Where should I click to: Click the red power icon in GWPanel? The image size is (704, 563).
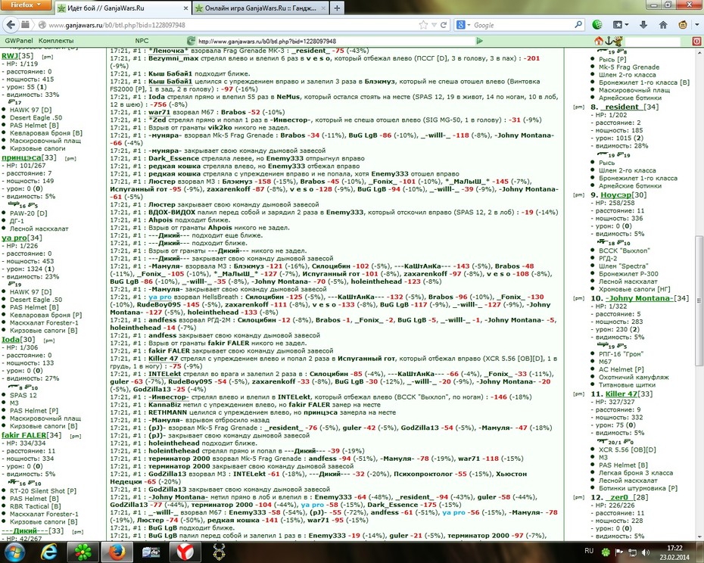pyautogui.click(x=696, y=41)
